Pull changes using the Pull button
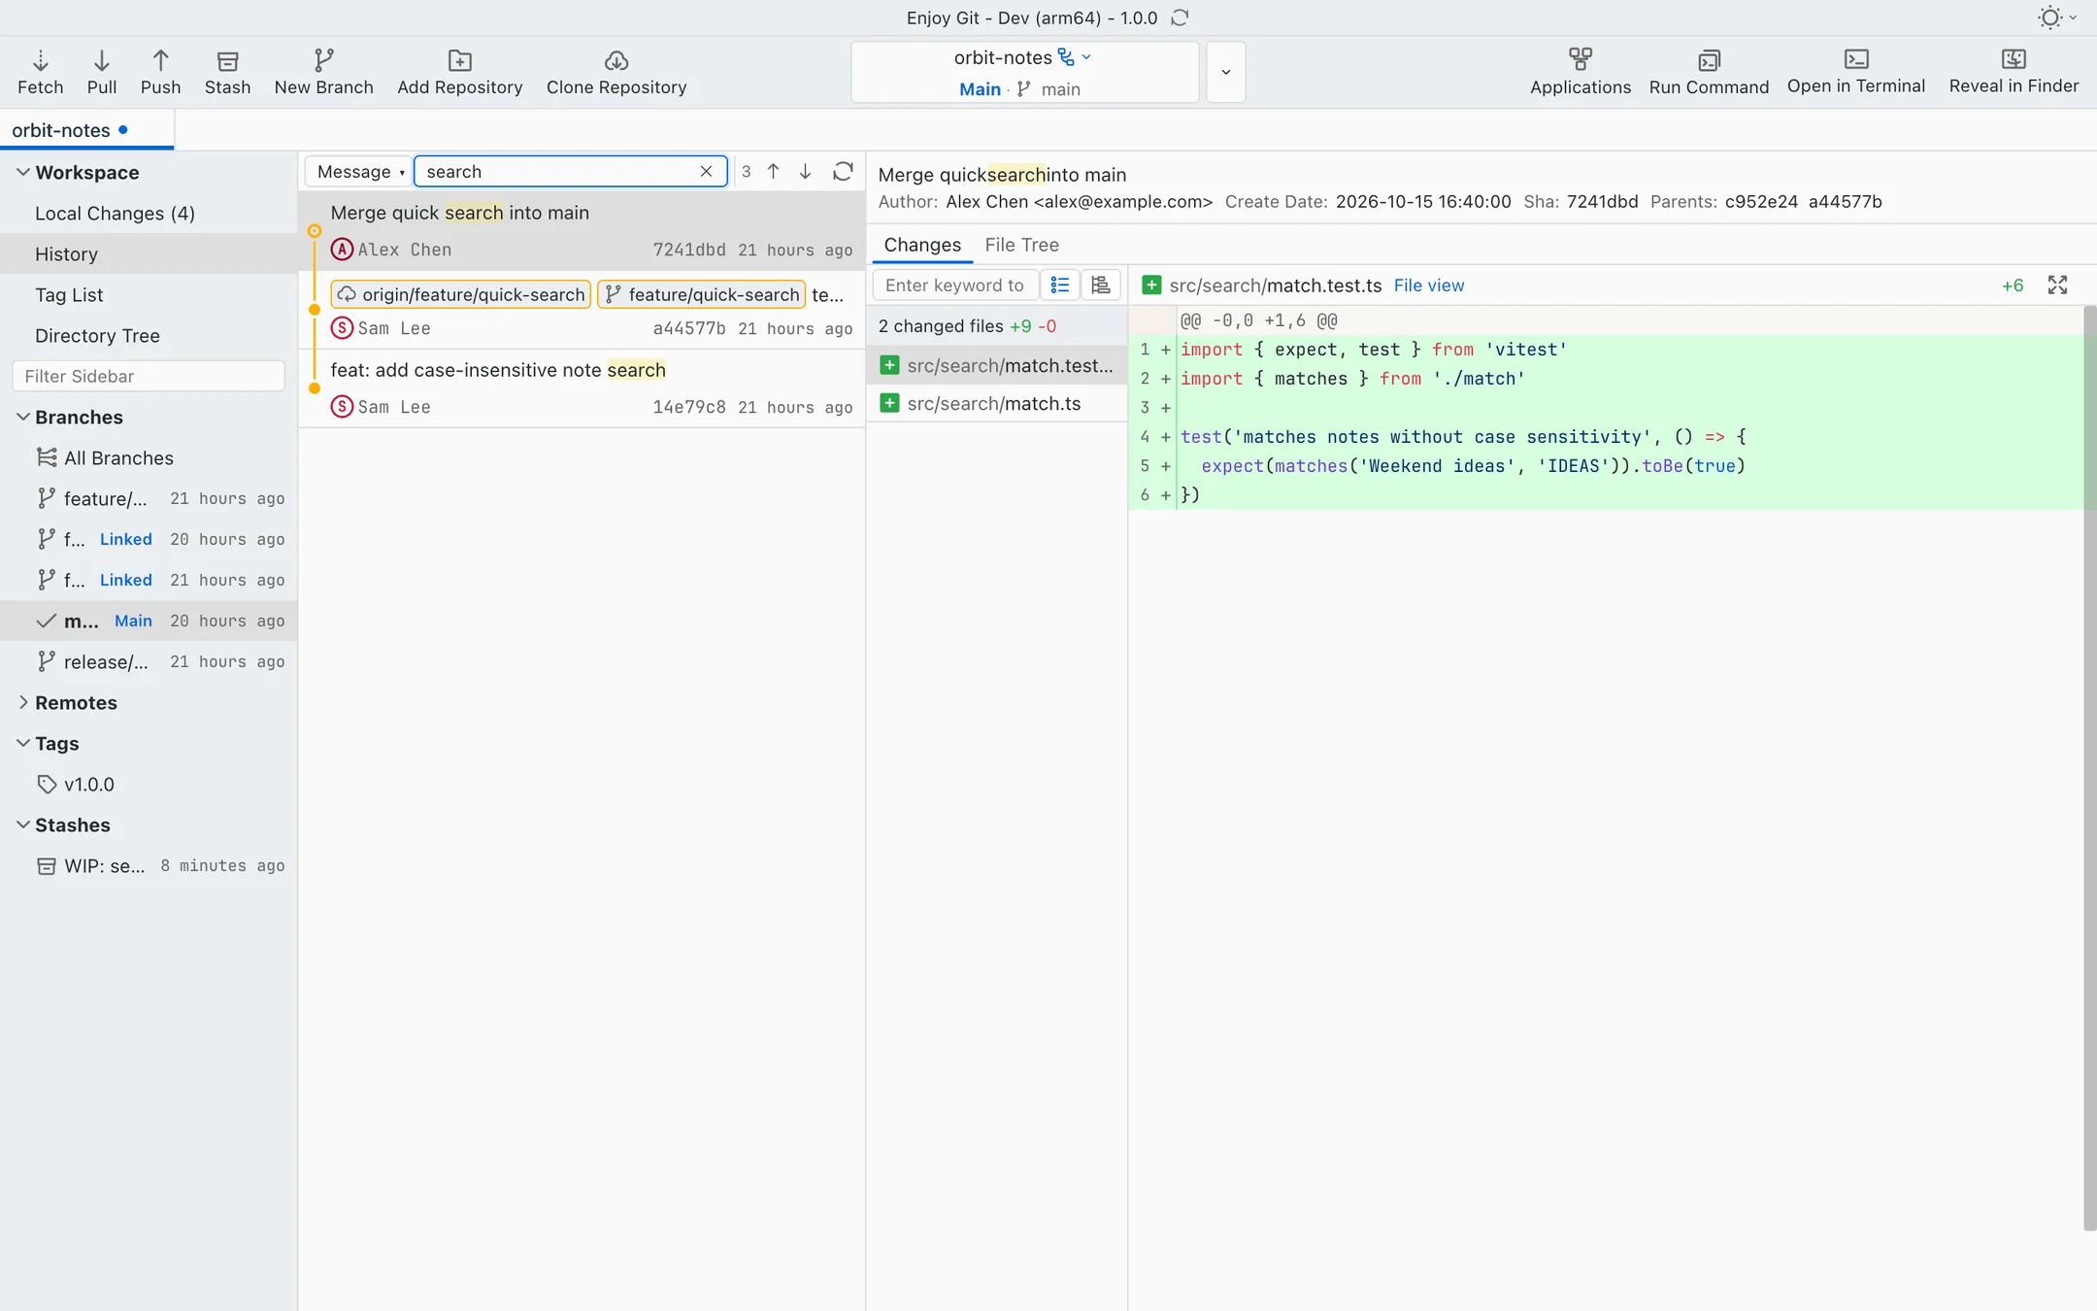Image resolution: width=2097 pixels, height=1311 pixels. [x=101, y=73]
